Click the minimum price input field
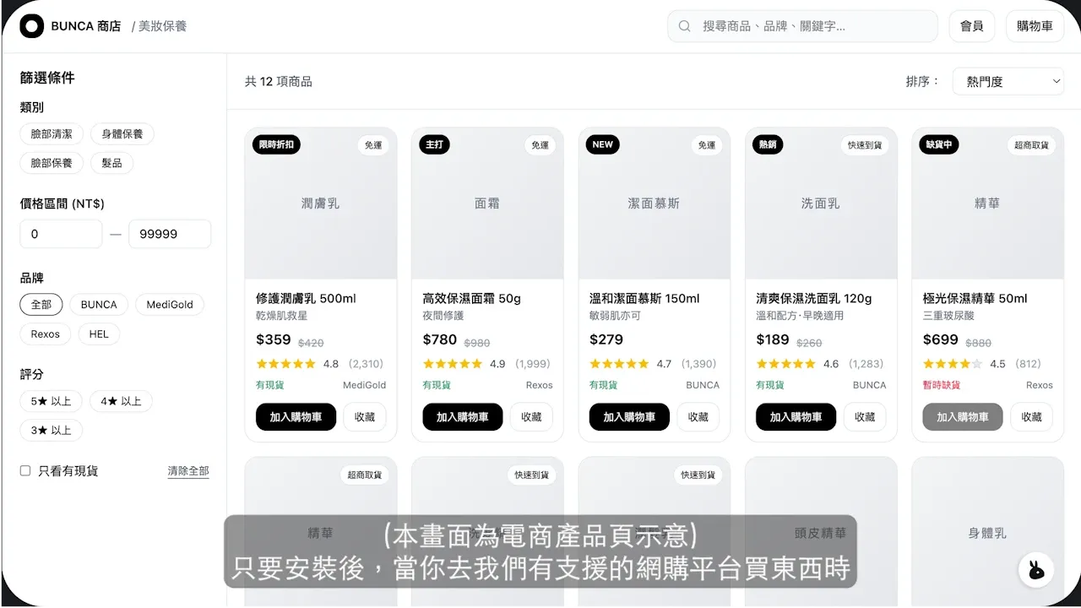The image size is (1081, 608). [61, 234]
